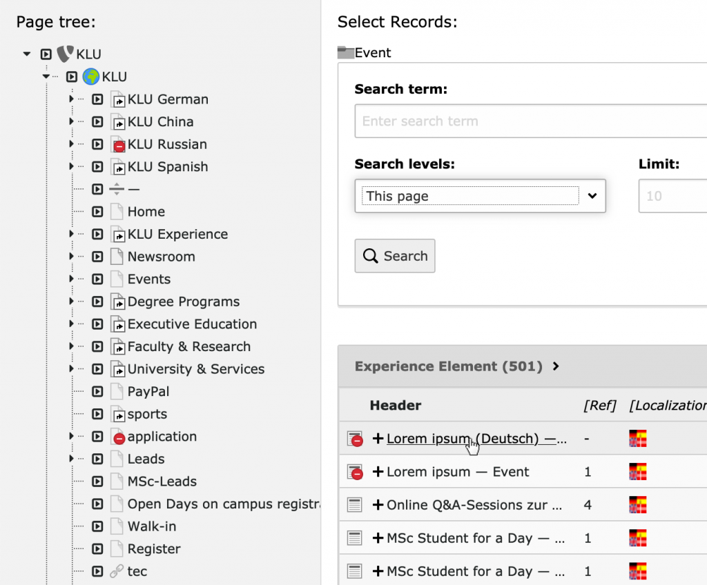707x585 pixels.
Task: Expand the KLU Experience tree node
Action: (71, 234)
